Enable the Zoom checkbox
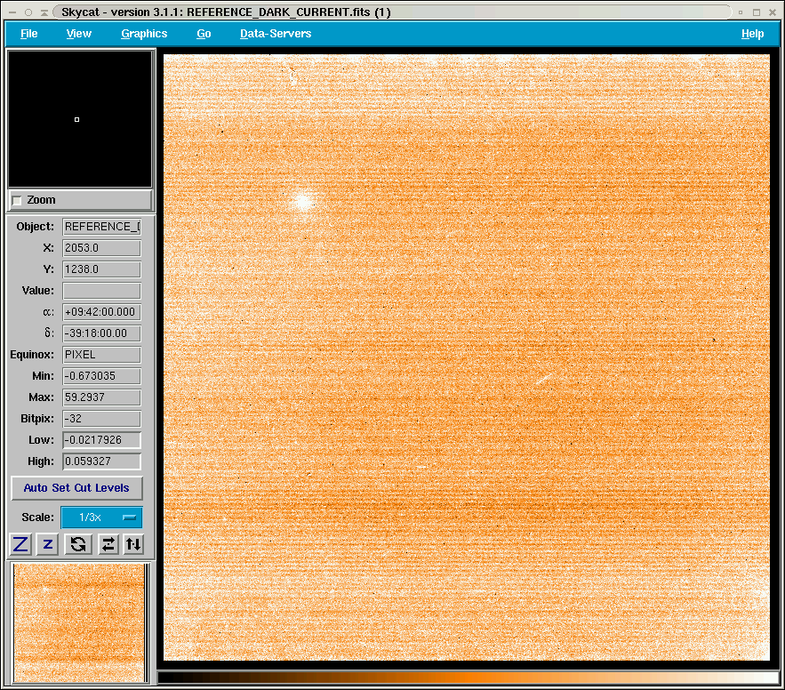This screenshot has width=785, height=690. pos(17,201)
